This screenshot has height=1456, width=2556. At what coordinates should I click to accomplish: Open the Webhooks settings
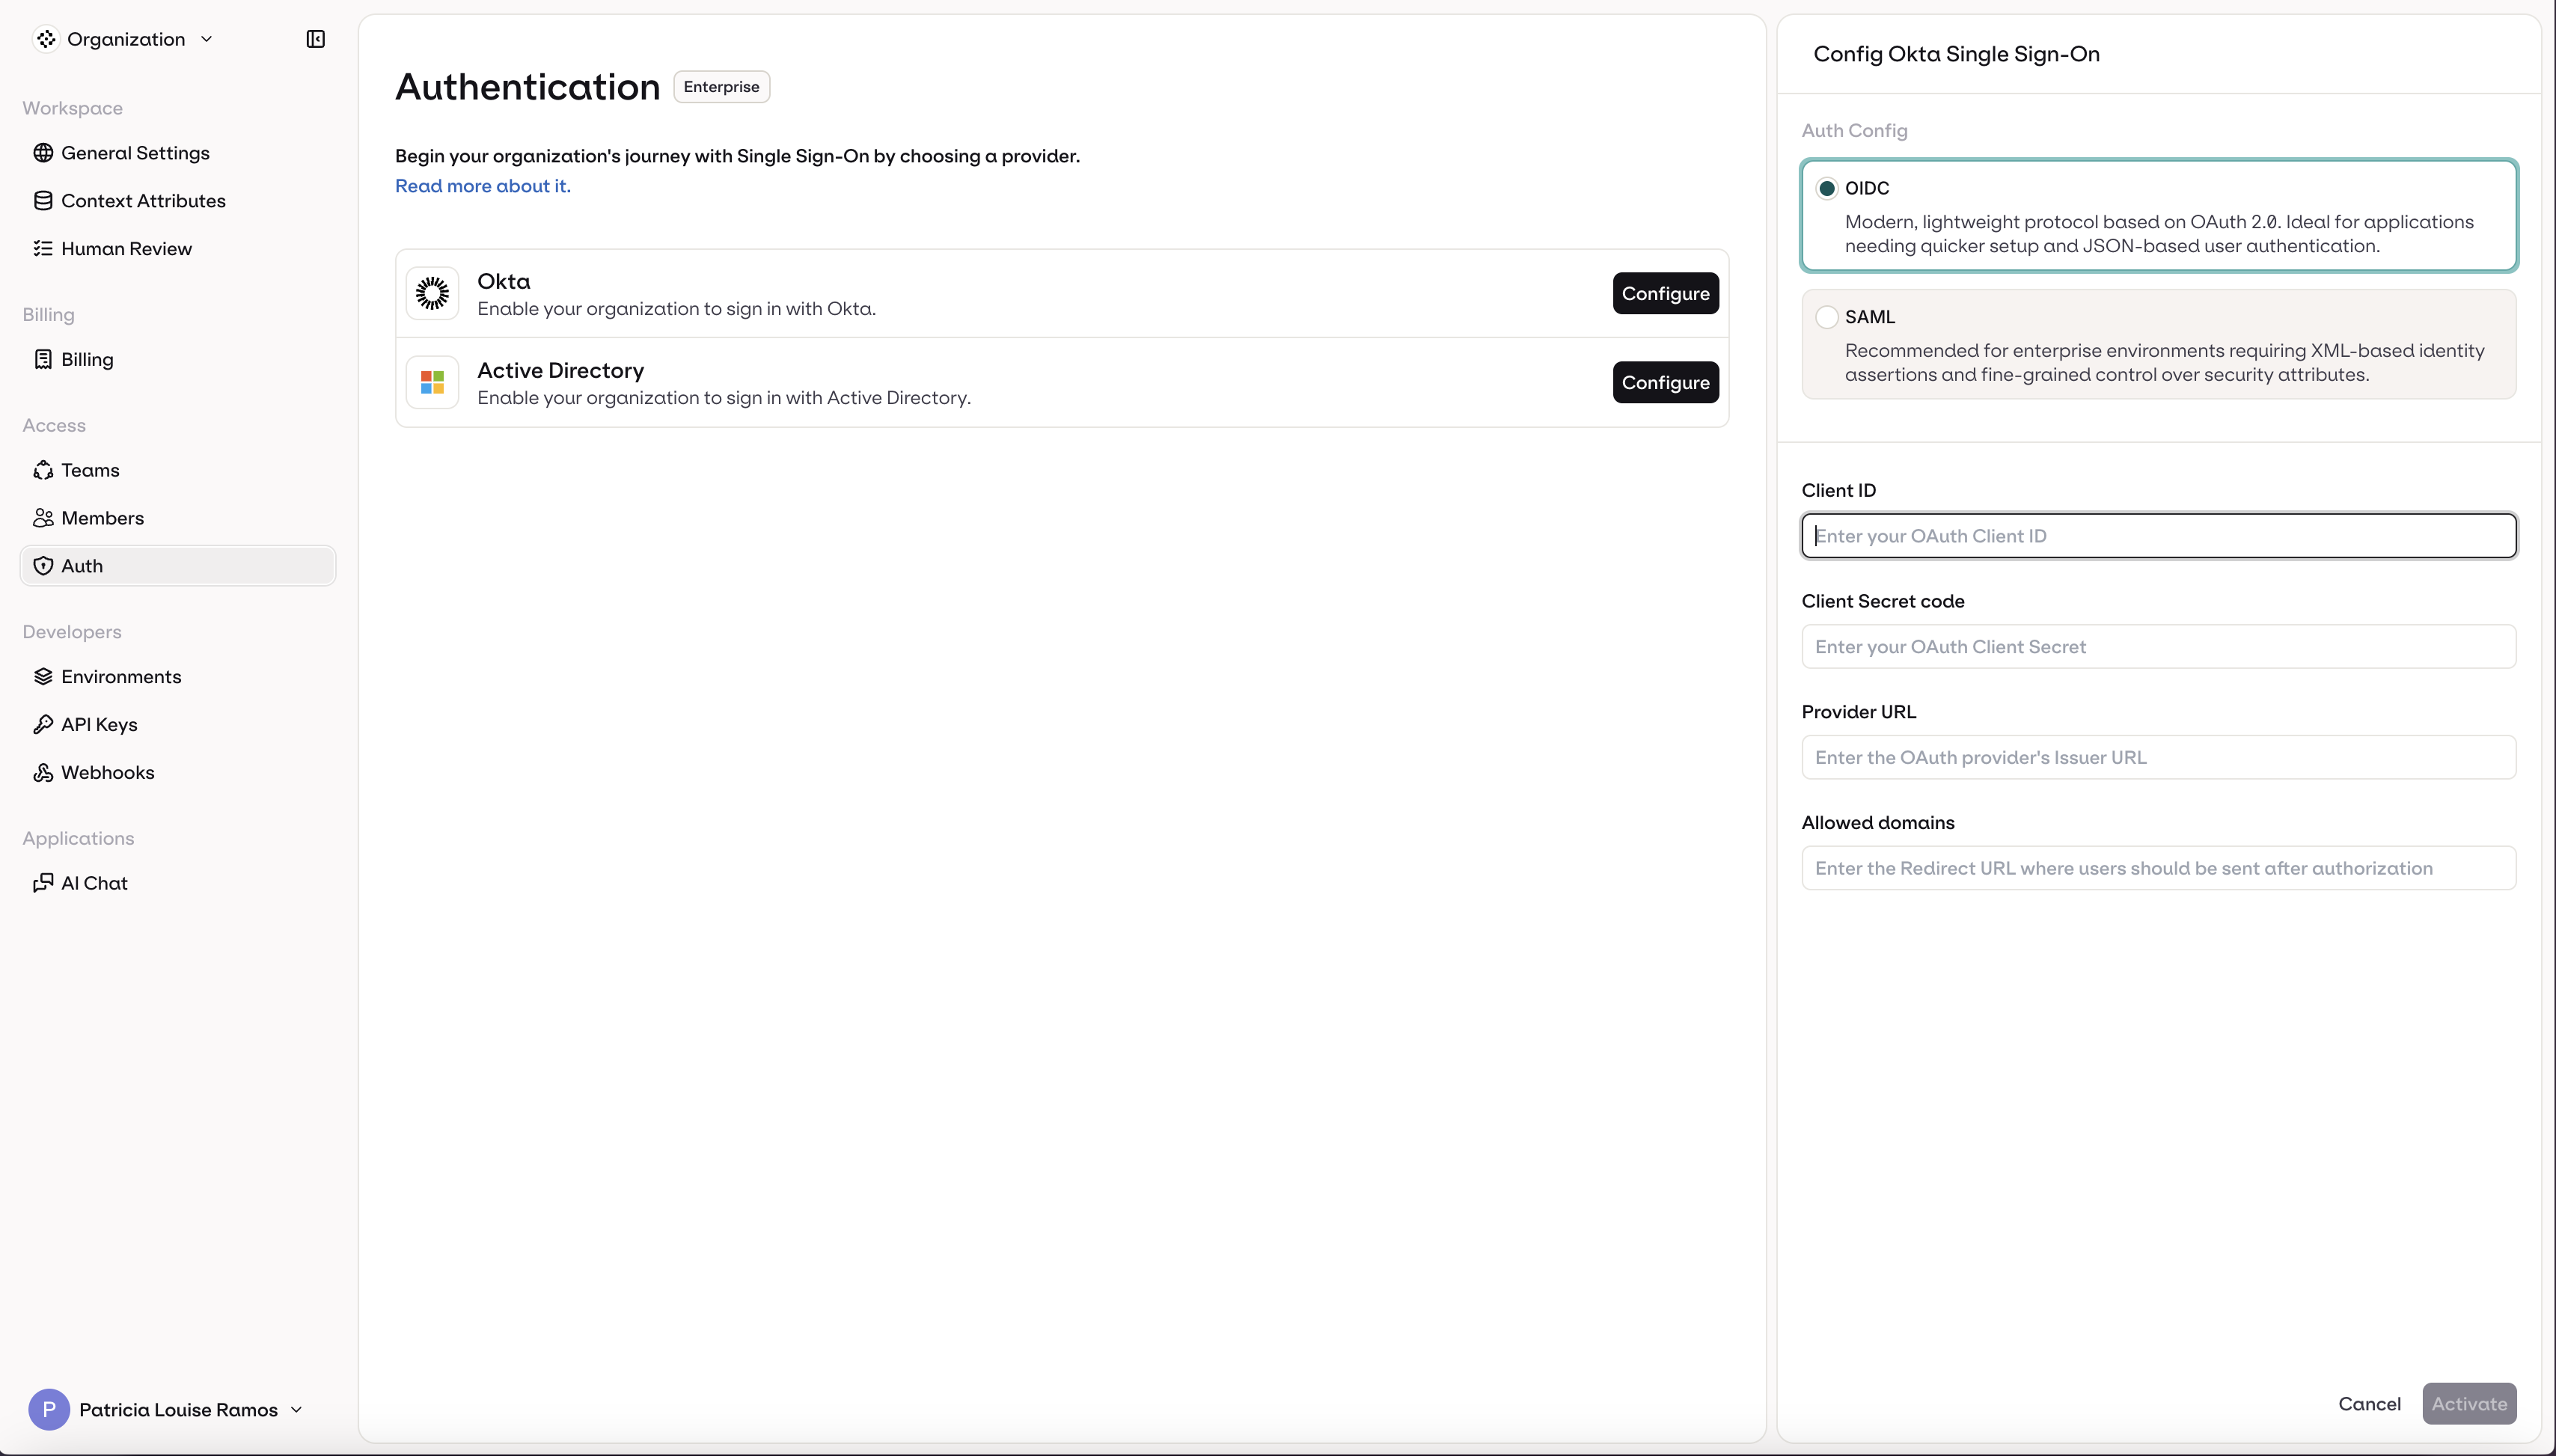[108, 772]
